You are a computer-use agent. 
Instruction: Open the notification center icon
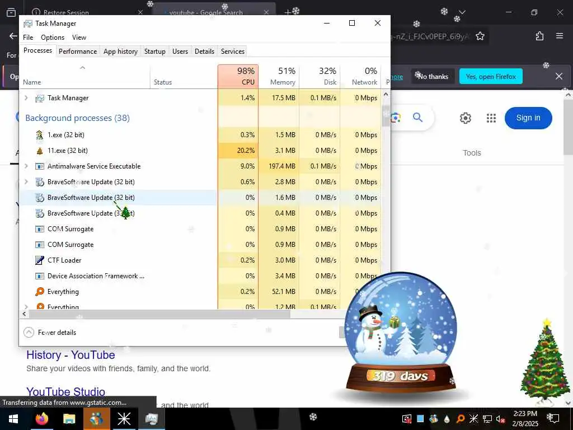(x=553, y=419)
